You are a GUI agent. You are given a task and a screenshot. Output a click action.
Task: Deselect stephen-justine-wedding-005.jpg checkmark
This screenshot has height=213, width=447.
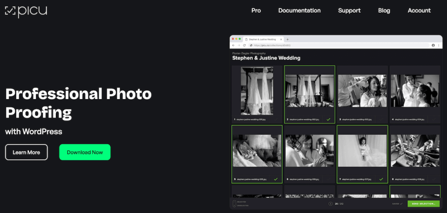click(x=275, y=179)
